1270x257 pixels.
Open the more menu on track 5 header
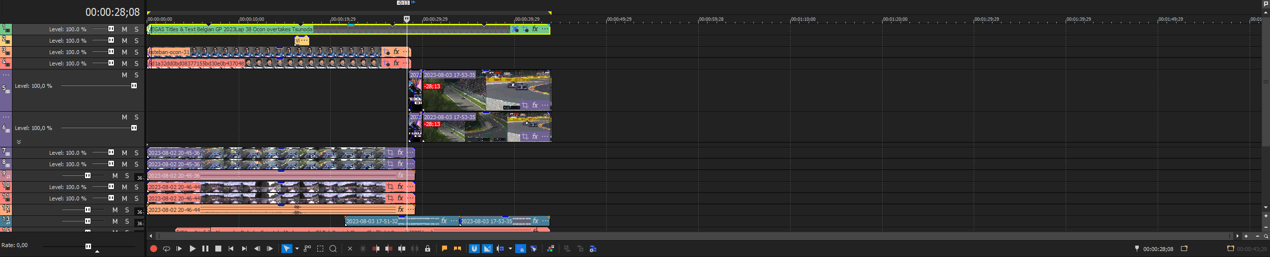click(x=6, y=75)
